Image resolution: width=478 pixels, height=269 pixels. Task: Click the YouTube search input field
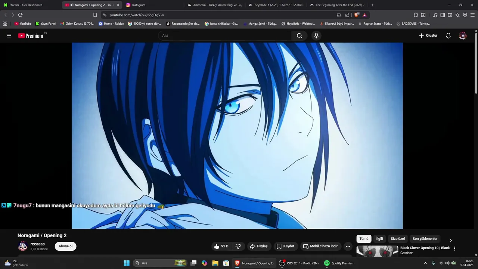225,35
